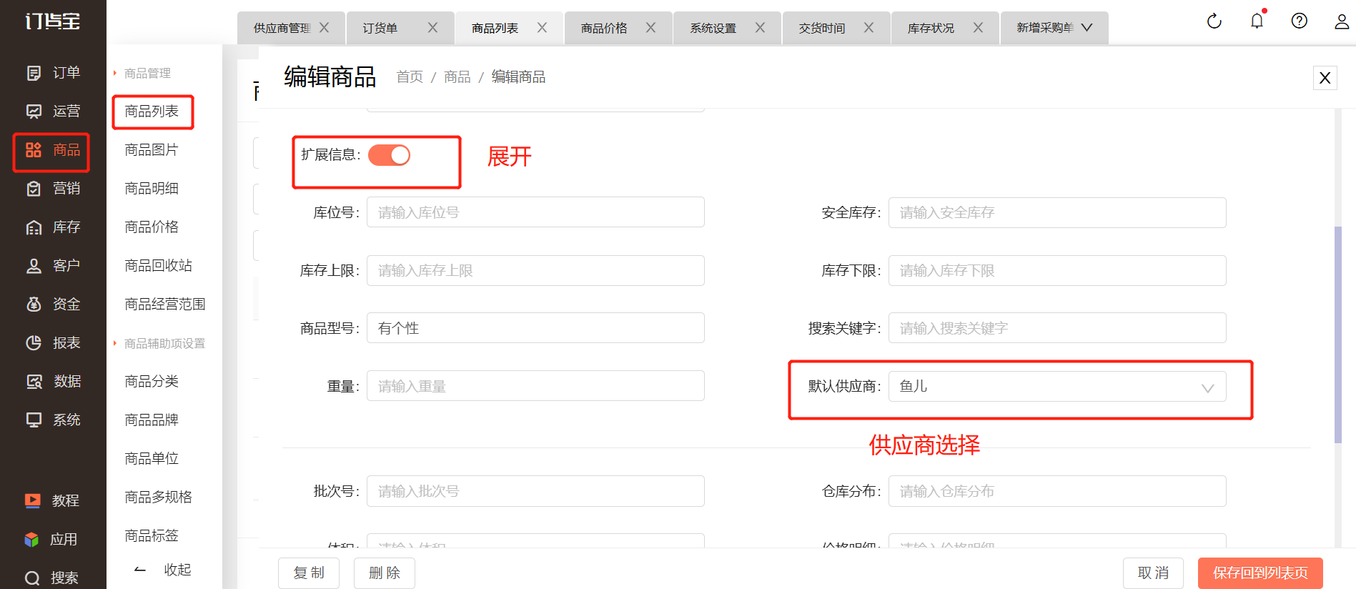Click the refresh icon in the top bar
Image resolution: width=1356 pixels, height=589 pixels.
click(1214, 21)
